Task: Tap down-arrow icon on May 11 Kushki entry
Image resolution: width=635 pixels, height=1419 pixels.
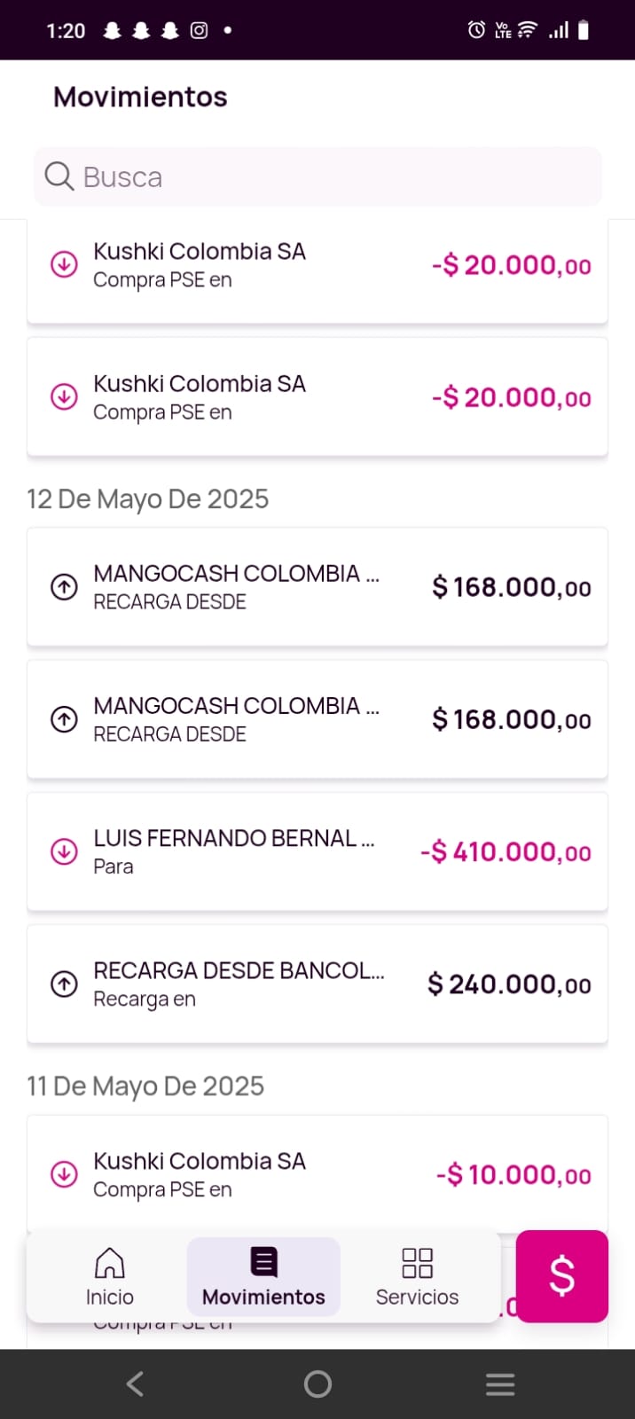Action: 64,1173
